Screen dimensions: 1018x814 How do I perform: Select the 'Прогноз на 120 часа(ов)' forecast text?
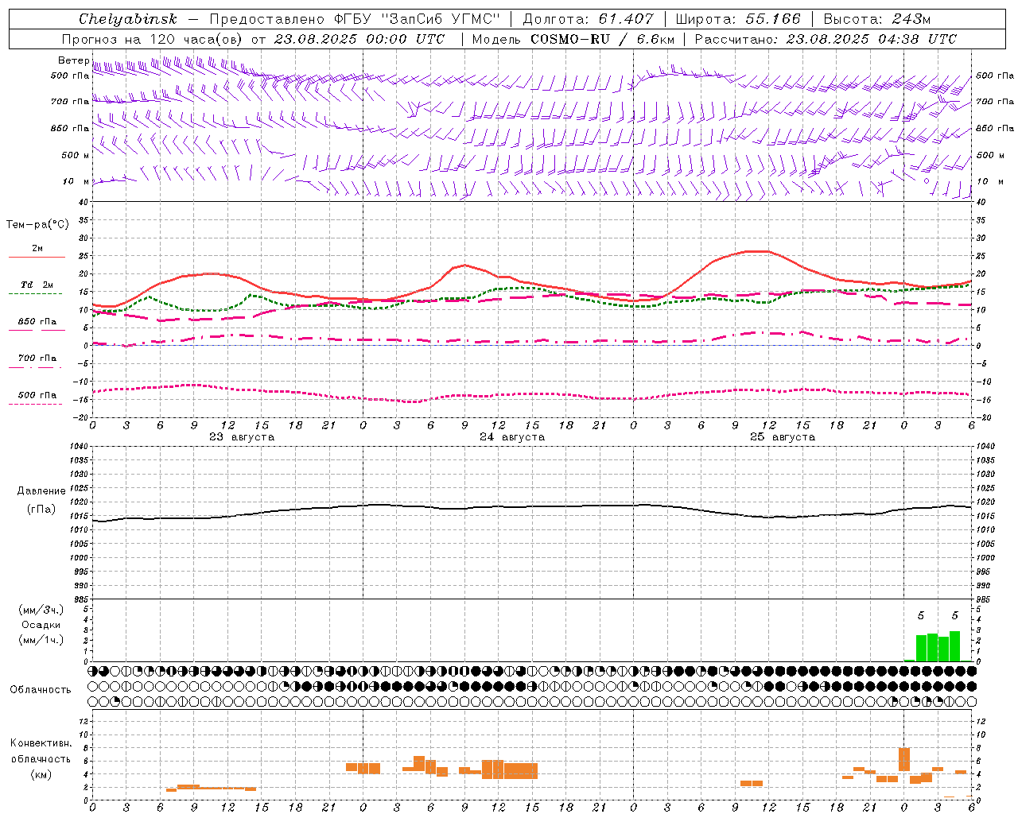tap(153, 39)
